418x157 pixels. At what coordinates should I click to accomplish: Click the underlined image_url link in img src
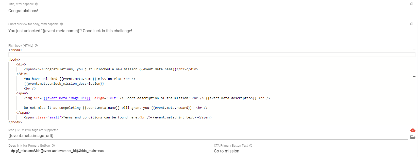point(67,98)
